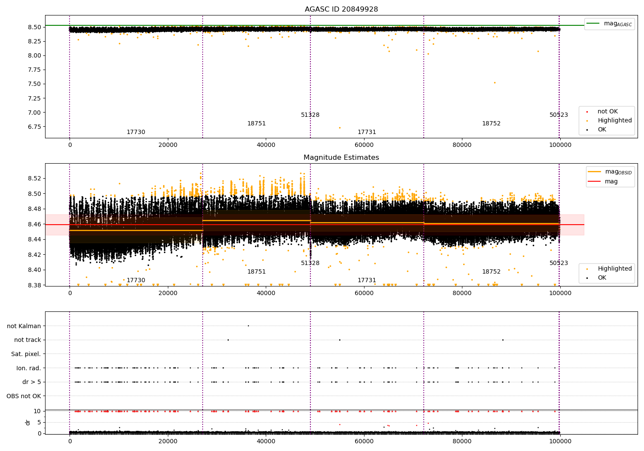Click x-tick 20000 under the dr panel
644x451 pixels.
(168, 442)
